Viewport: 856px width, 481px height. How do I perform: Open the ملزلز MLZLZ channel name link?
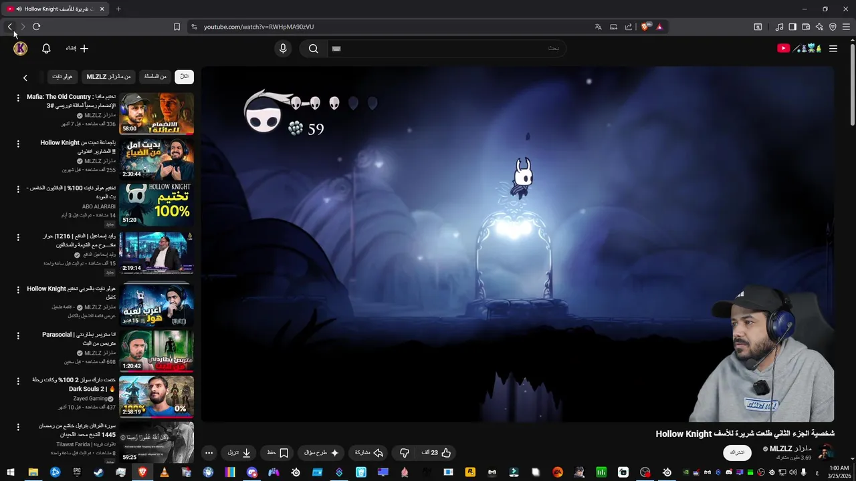(790, 449)
